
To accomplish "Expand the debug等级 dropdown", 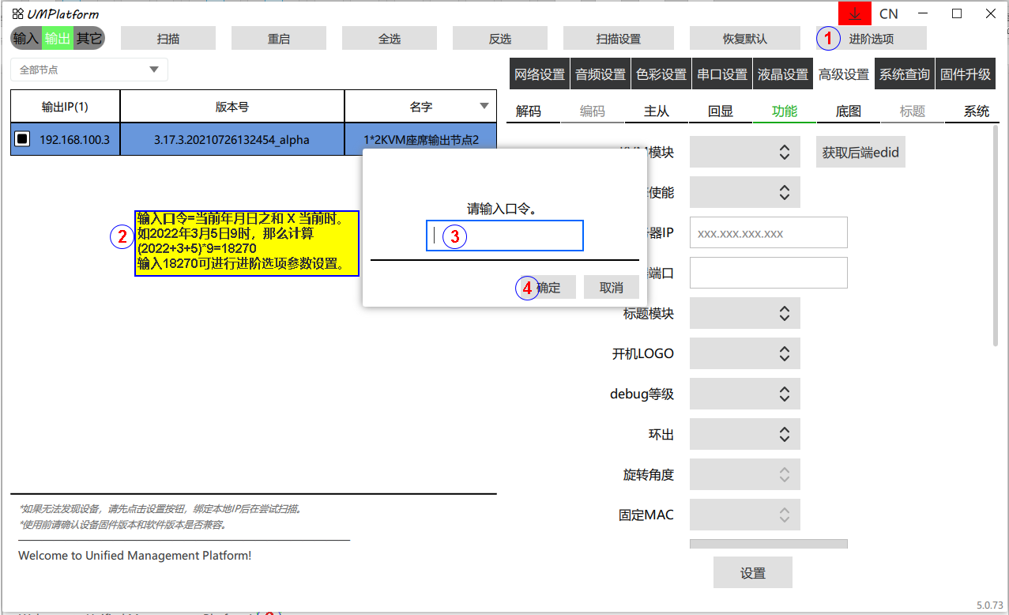I will 744,394.
